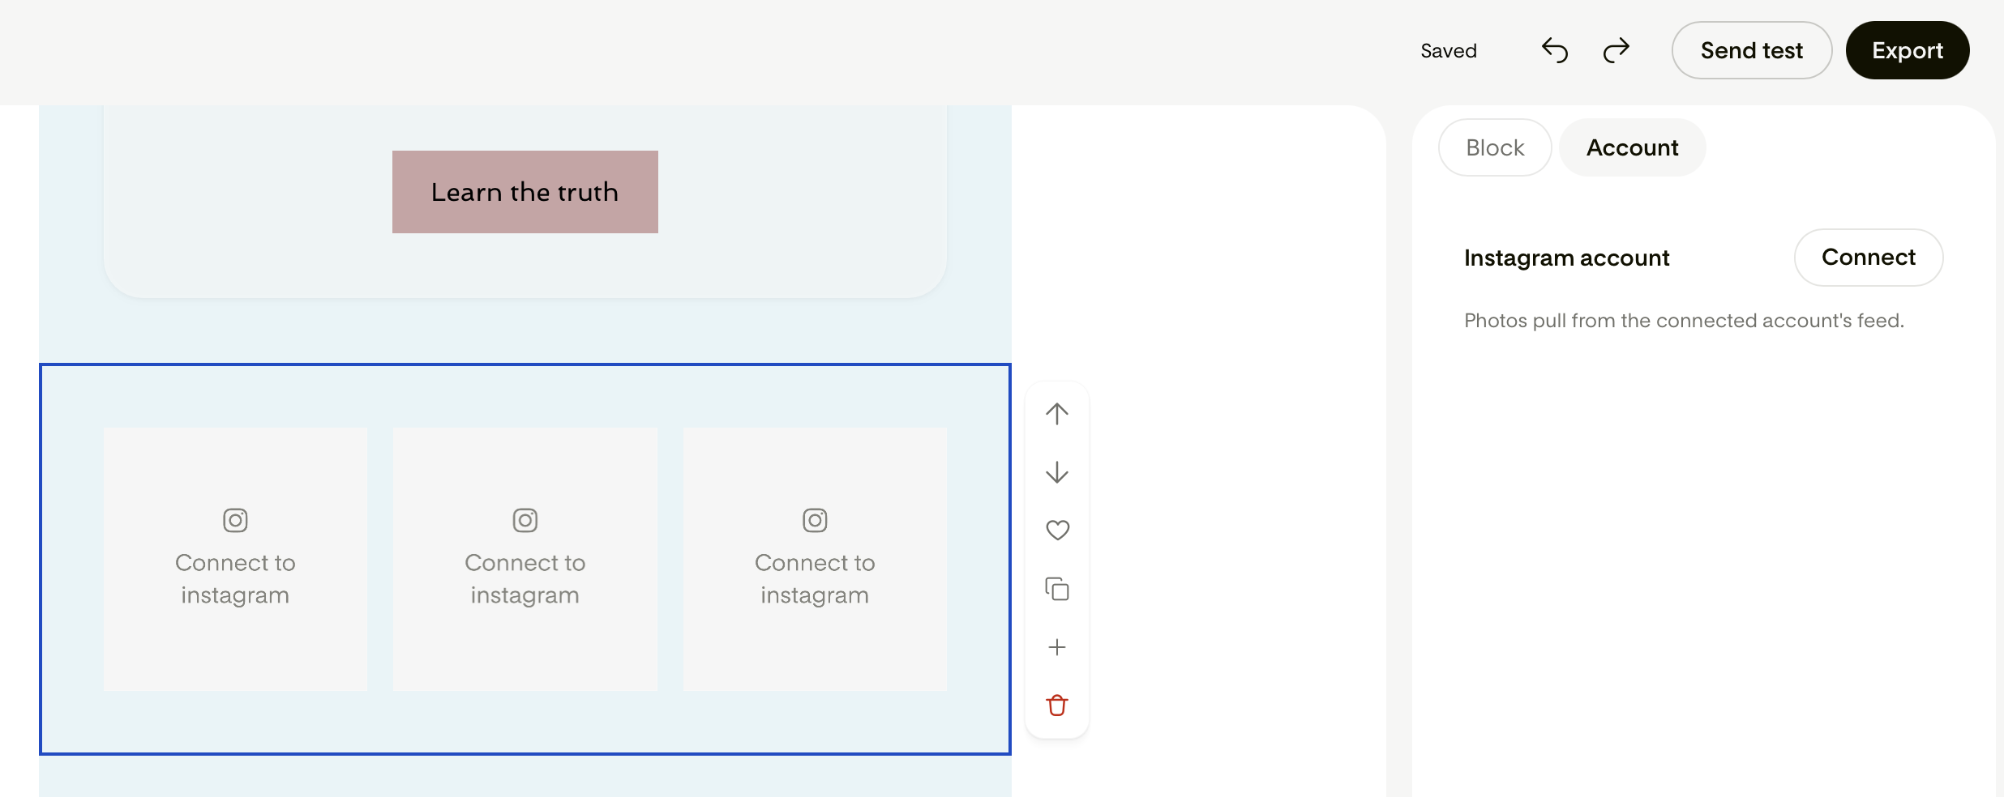Move block down with arrow icon
This screenshot has width=2004, height=797.
(x=1057, y=472)
